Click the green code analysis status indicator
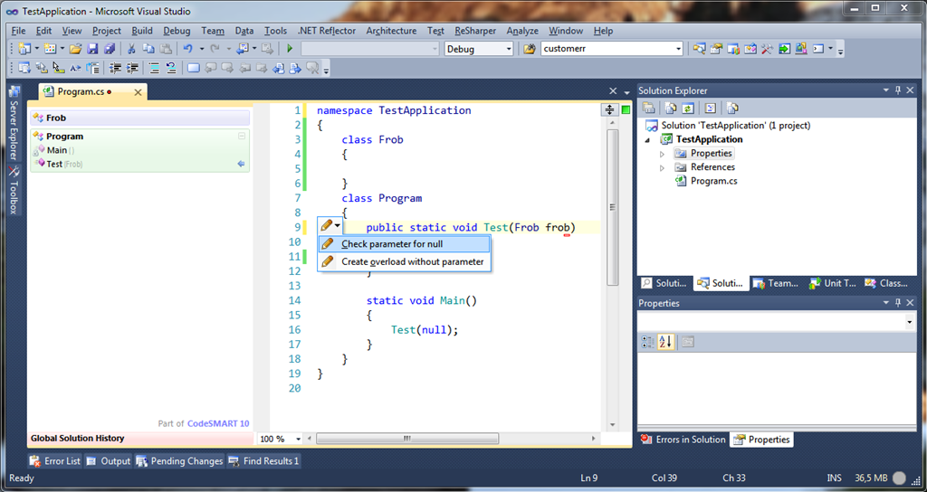This screenshot has width=927, height=492. click(626, 109)
